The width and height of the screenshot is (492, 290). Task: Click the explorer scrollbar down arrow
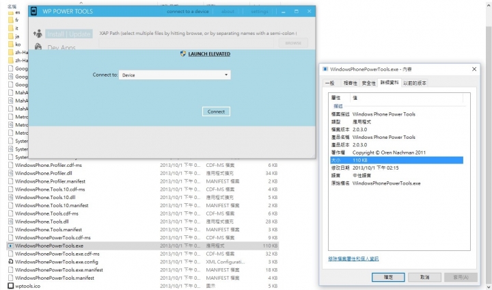coord(489,287)
